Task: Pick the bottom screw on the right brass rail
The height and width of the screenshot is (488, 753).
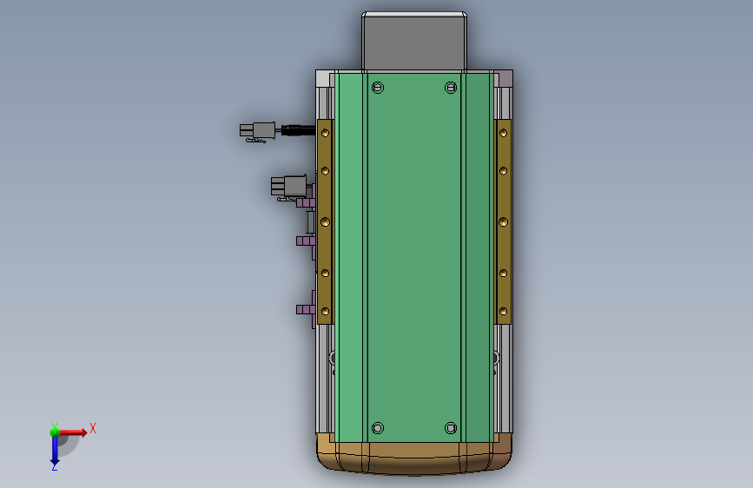Action: 503,311
